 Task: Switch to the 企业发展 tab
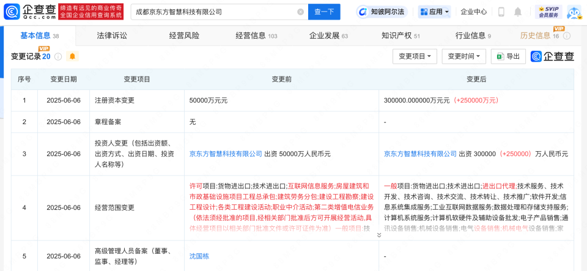click(x=328, y=36)
